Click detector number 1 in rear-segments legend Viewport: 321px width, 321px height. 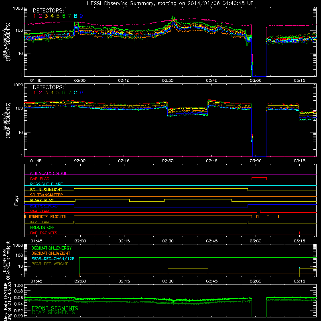coord(35,93)
